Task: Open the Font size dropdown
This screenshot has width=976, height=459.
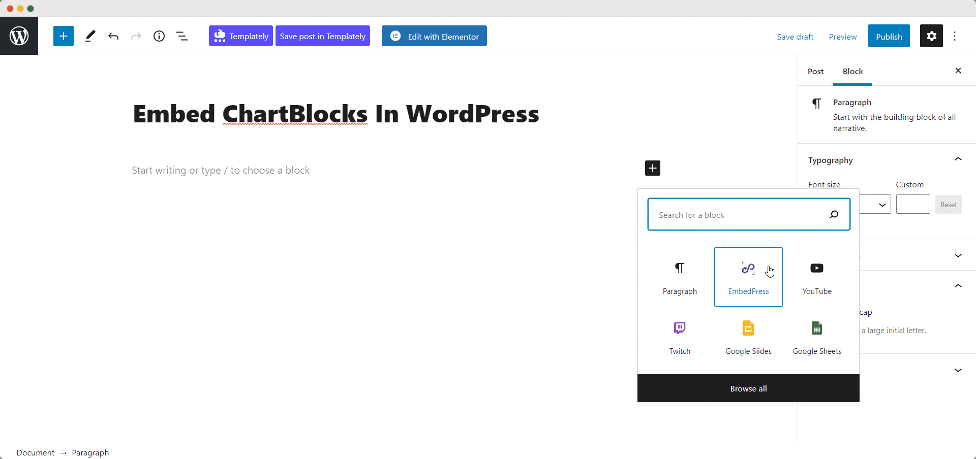Action: tap(875, 205)
